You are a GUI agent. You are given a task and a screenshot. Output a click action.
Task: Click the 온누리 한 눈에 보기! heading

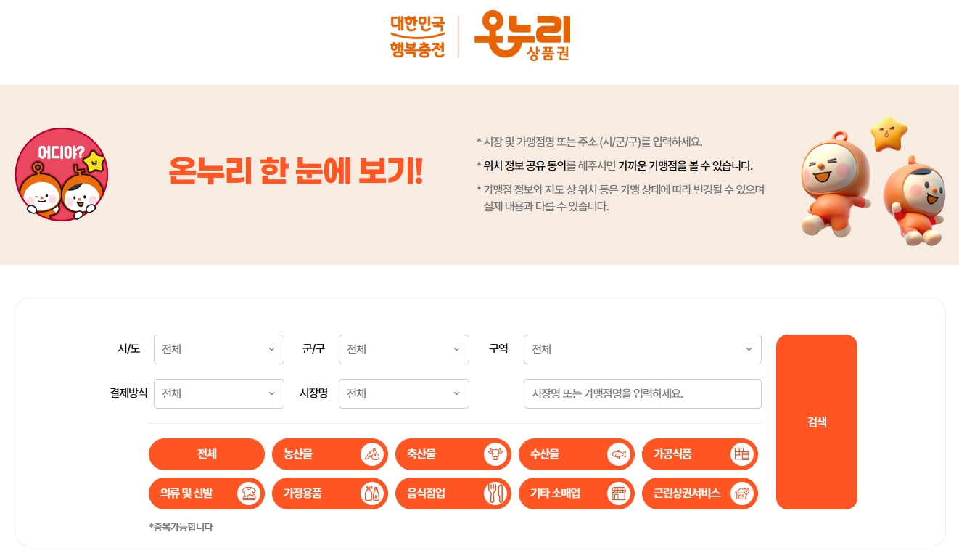(295, 171)
